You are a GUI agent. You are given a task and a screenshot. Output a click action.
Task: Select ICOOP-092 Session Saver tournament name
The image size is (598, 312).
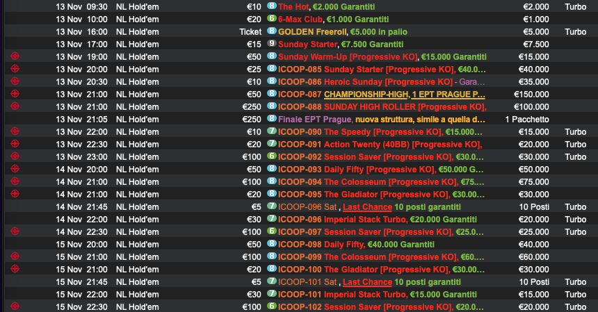(381, 157)
